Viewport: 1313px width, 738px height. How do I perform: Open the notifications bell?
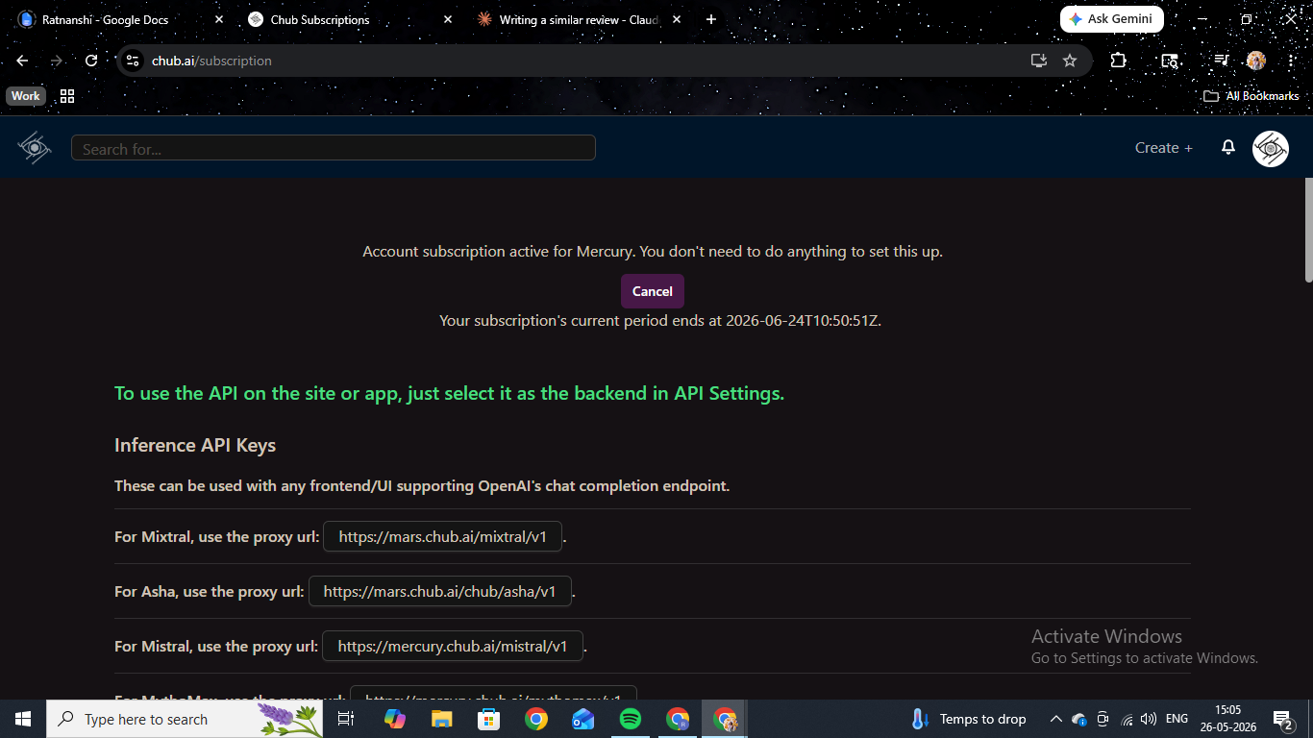pos(1227,147)
